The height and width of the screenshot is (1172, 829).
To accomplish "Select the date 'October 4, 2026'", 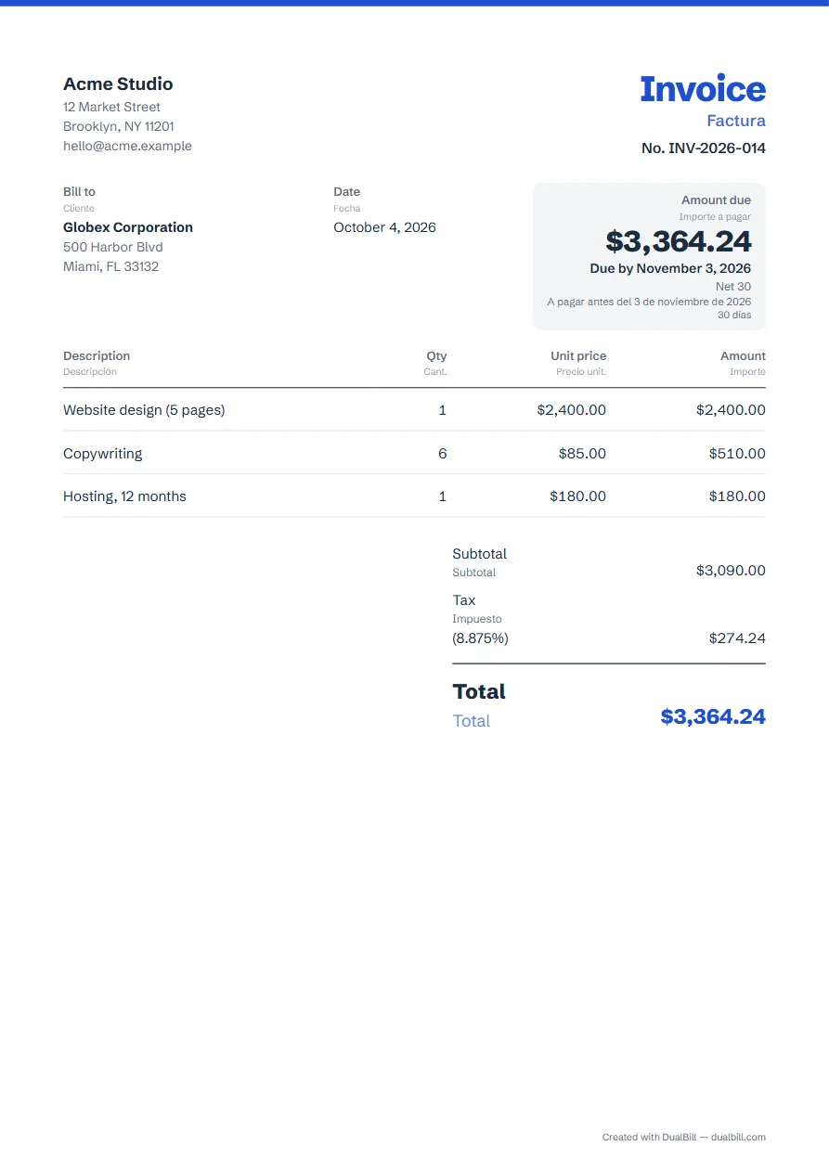I will coord(384,227).
